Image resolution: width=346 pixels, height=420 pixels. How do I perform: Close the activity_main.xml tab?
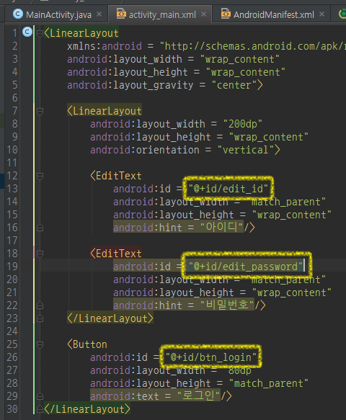tap(204, 14)
